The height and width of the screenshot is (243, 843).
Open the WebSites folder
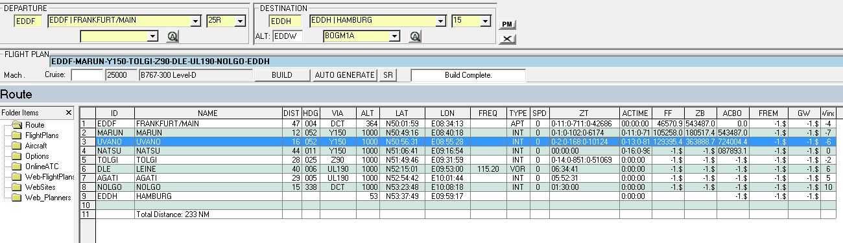tap(40, 187)
